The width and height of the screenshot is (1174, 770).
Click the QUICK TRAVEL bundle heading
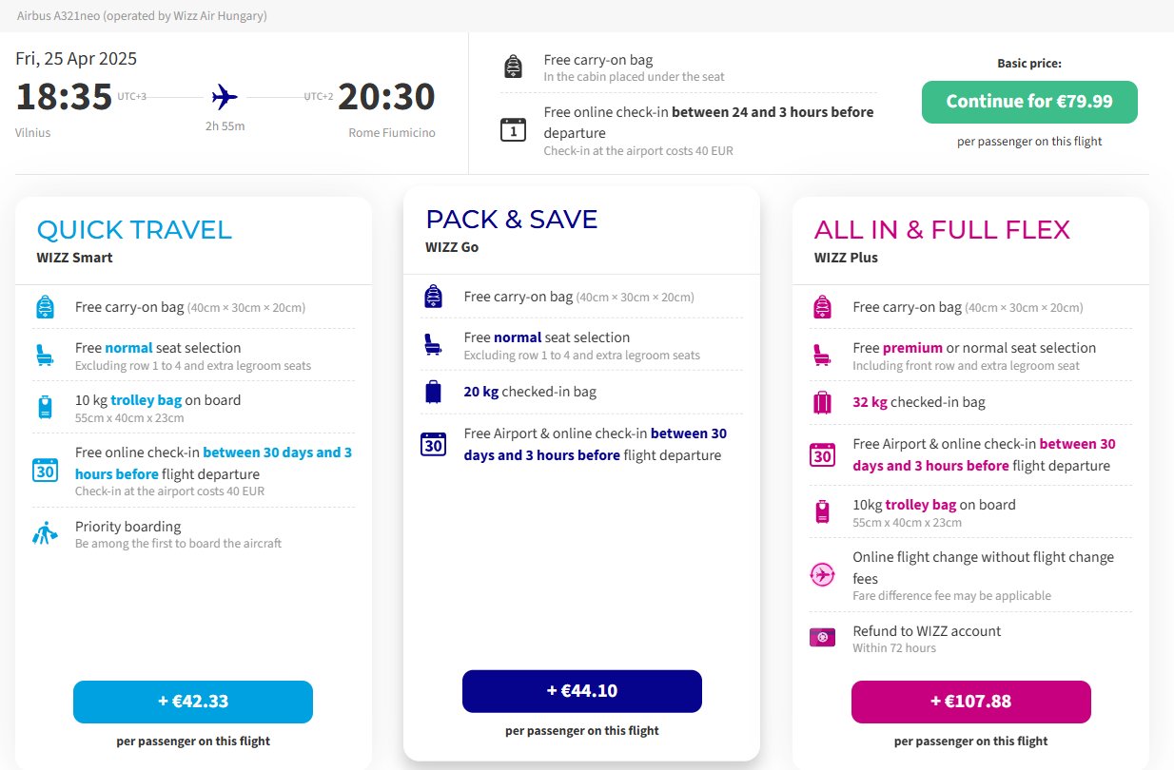click(134, 229)
